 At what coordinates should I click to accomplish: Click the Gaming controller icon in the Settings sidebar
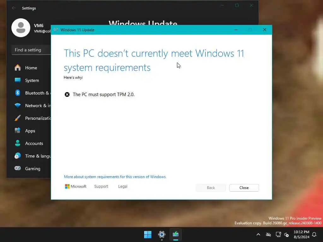18,168
